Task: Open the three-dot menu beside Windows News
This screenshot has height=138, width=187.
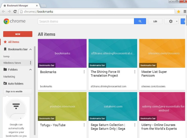Action: [30, 63]
